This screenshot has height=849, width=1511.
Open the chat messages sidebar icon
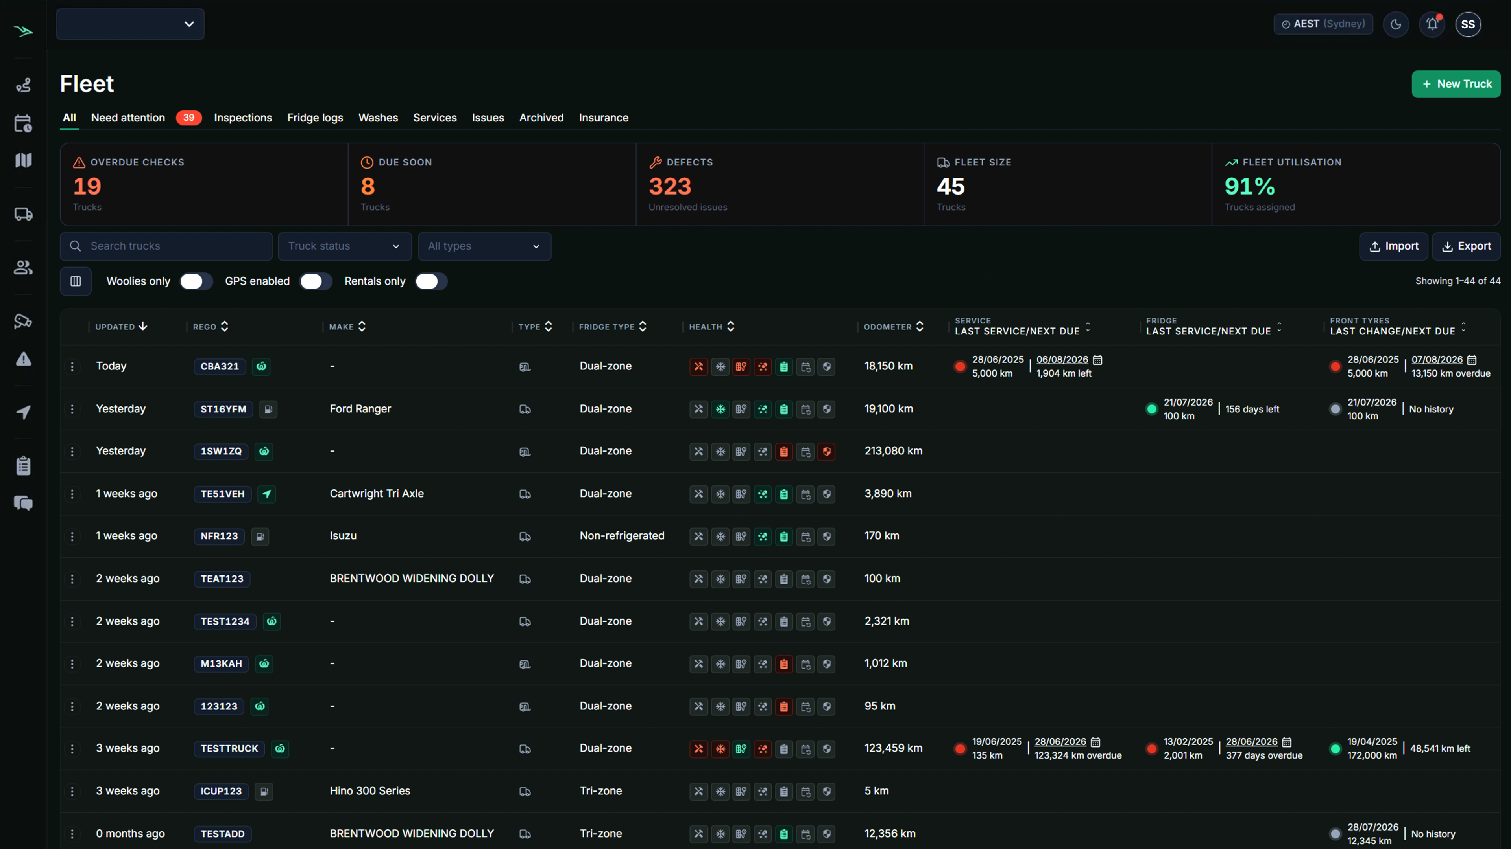(x=23, y=503)
